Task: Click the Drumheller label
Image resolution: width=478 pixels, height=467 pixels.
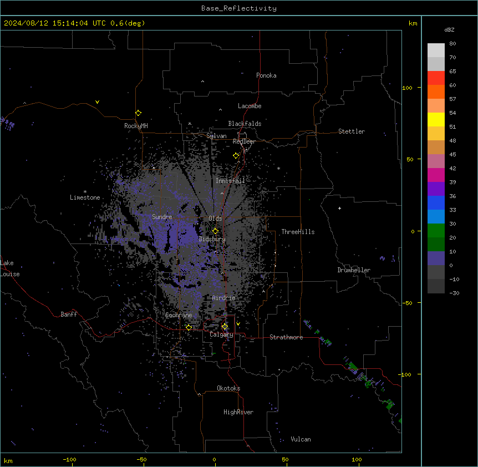Action: click(x=354, y=270)
